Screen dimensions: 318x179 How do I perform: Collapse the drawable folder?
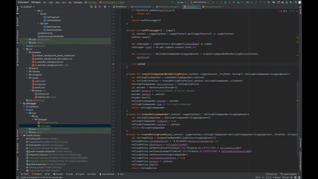click(x=27, y=52)
